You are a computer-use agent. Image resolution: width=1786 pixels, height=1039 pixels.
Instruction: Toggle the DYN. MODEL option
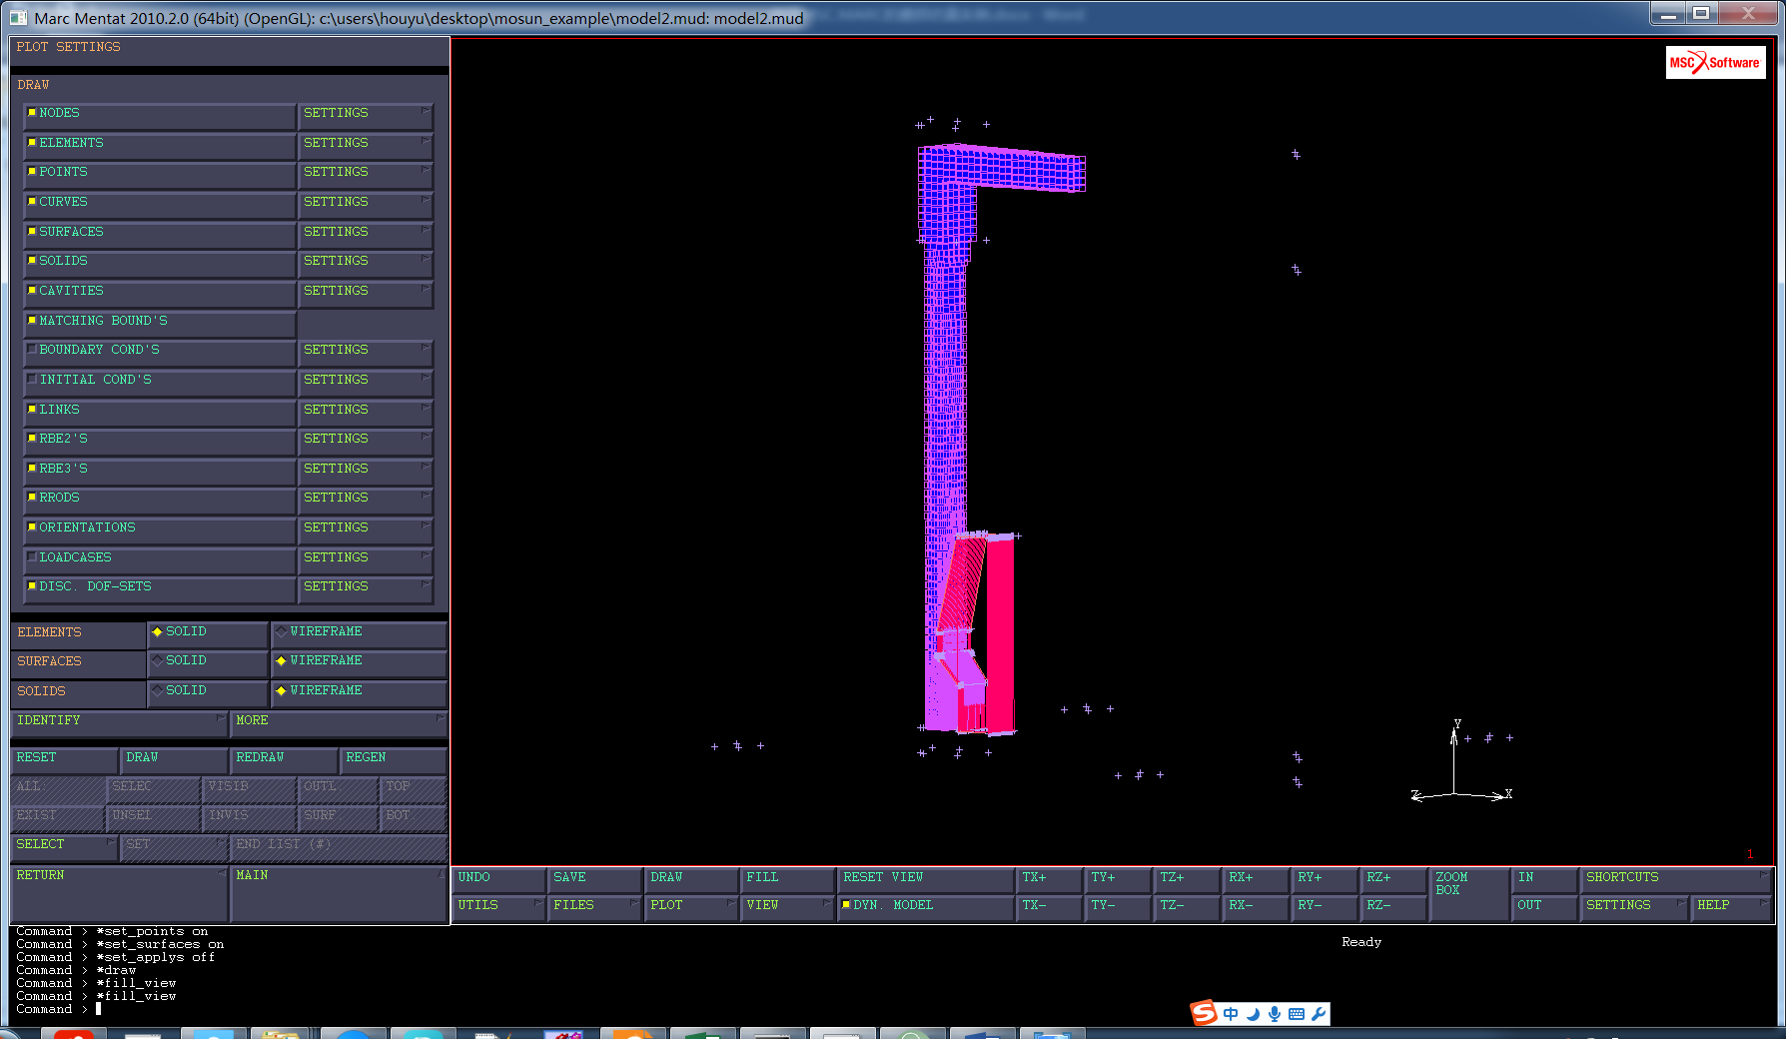pos(925,906)
